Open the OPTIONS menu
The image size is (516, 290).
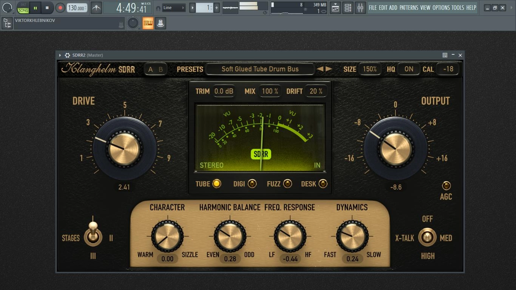pos(441,8)
